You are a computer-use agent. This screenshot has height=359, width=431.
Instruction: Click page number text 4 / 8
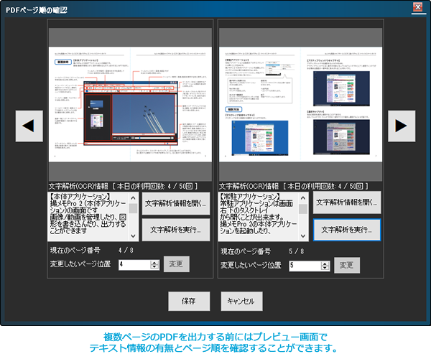coord(126,251)
